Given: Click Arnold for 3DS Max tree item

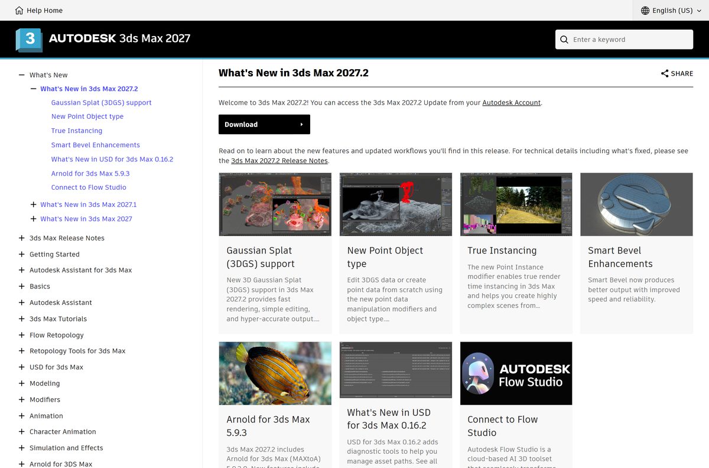Looking at the screenshot, I should pyautogui.click(x=61, y=464).
